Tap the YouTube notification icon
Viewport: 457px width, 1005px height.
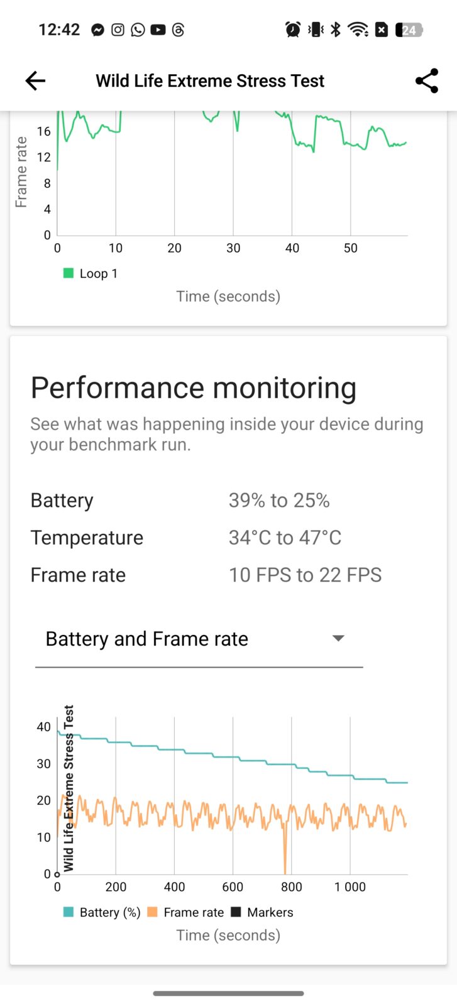158,30
